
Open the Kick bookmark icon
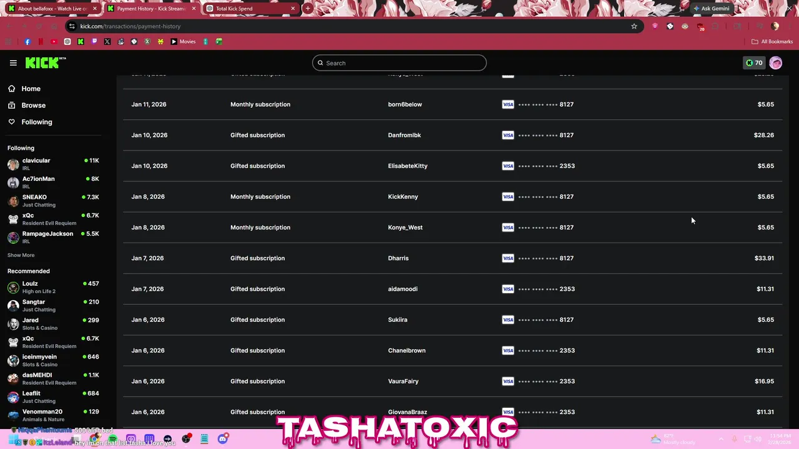click(x=81, y=42)
